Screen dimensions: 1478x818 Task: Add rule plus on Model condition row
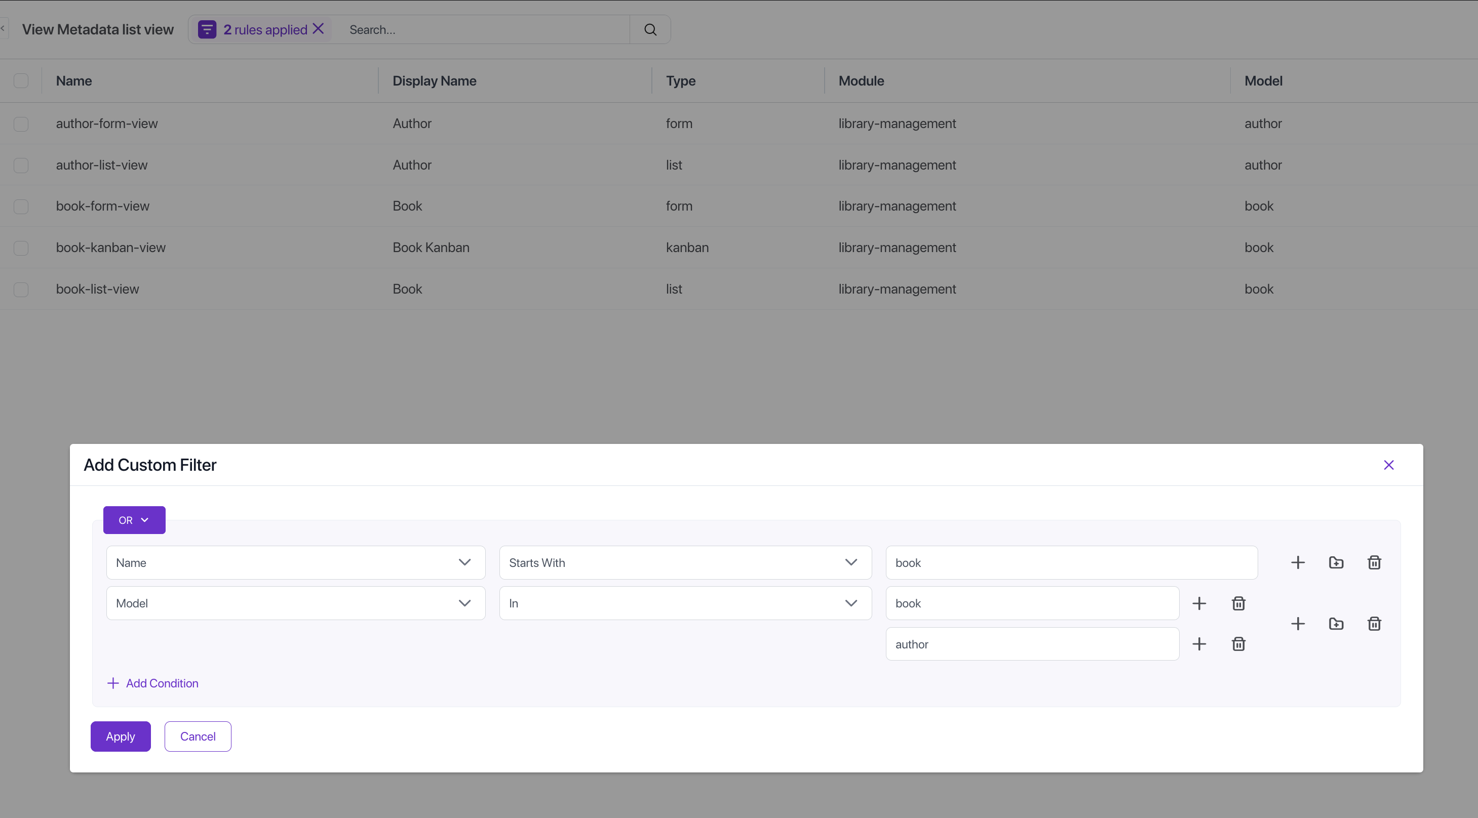pyautogui.click(x=1298, y=624)
